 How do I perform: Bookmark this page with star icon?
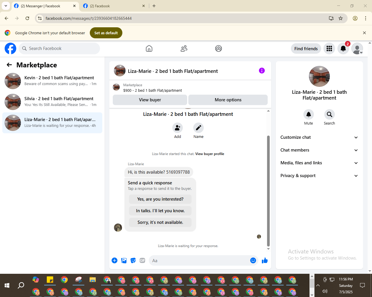tap(341, 18)
